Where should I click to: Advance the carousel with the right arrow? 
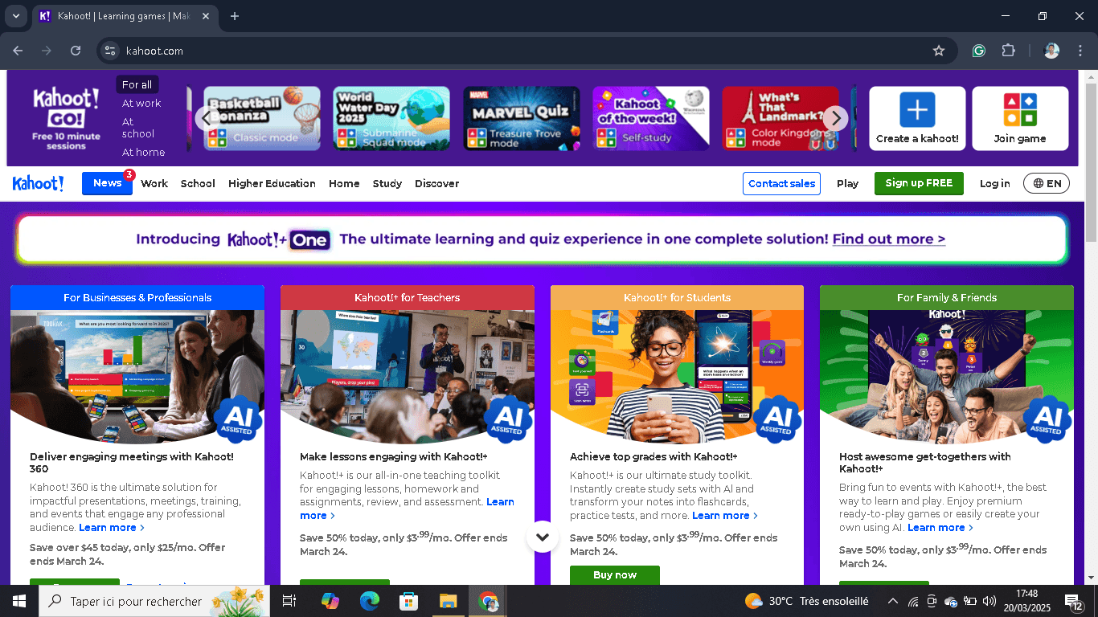click(x=835, y=117)
